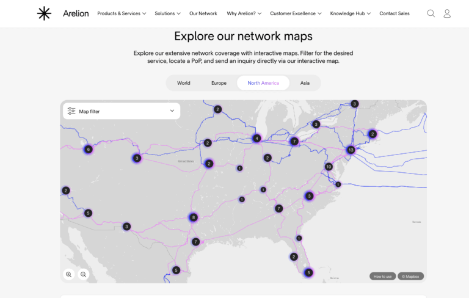Expand the Map filter dropdown
This screenshot has height=298, width=469.
tap(122, 111)
